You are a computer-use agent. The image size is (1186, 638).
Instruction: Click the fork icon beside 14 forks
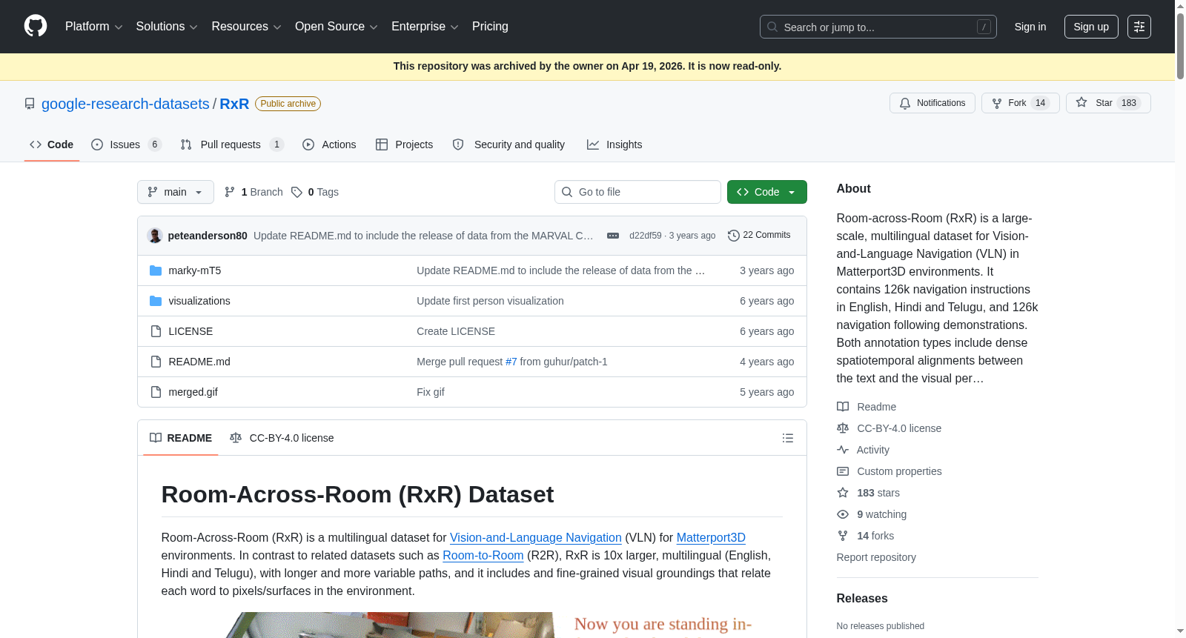click(843, 536)
